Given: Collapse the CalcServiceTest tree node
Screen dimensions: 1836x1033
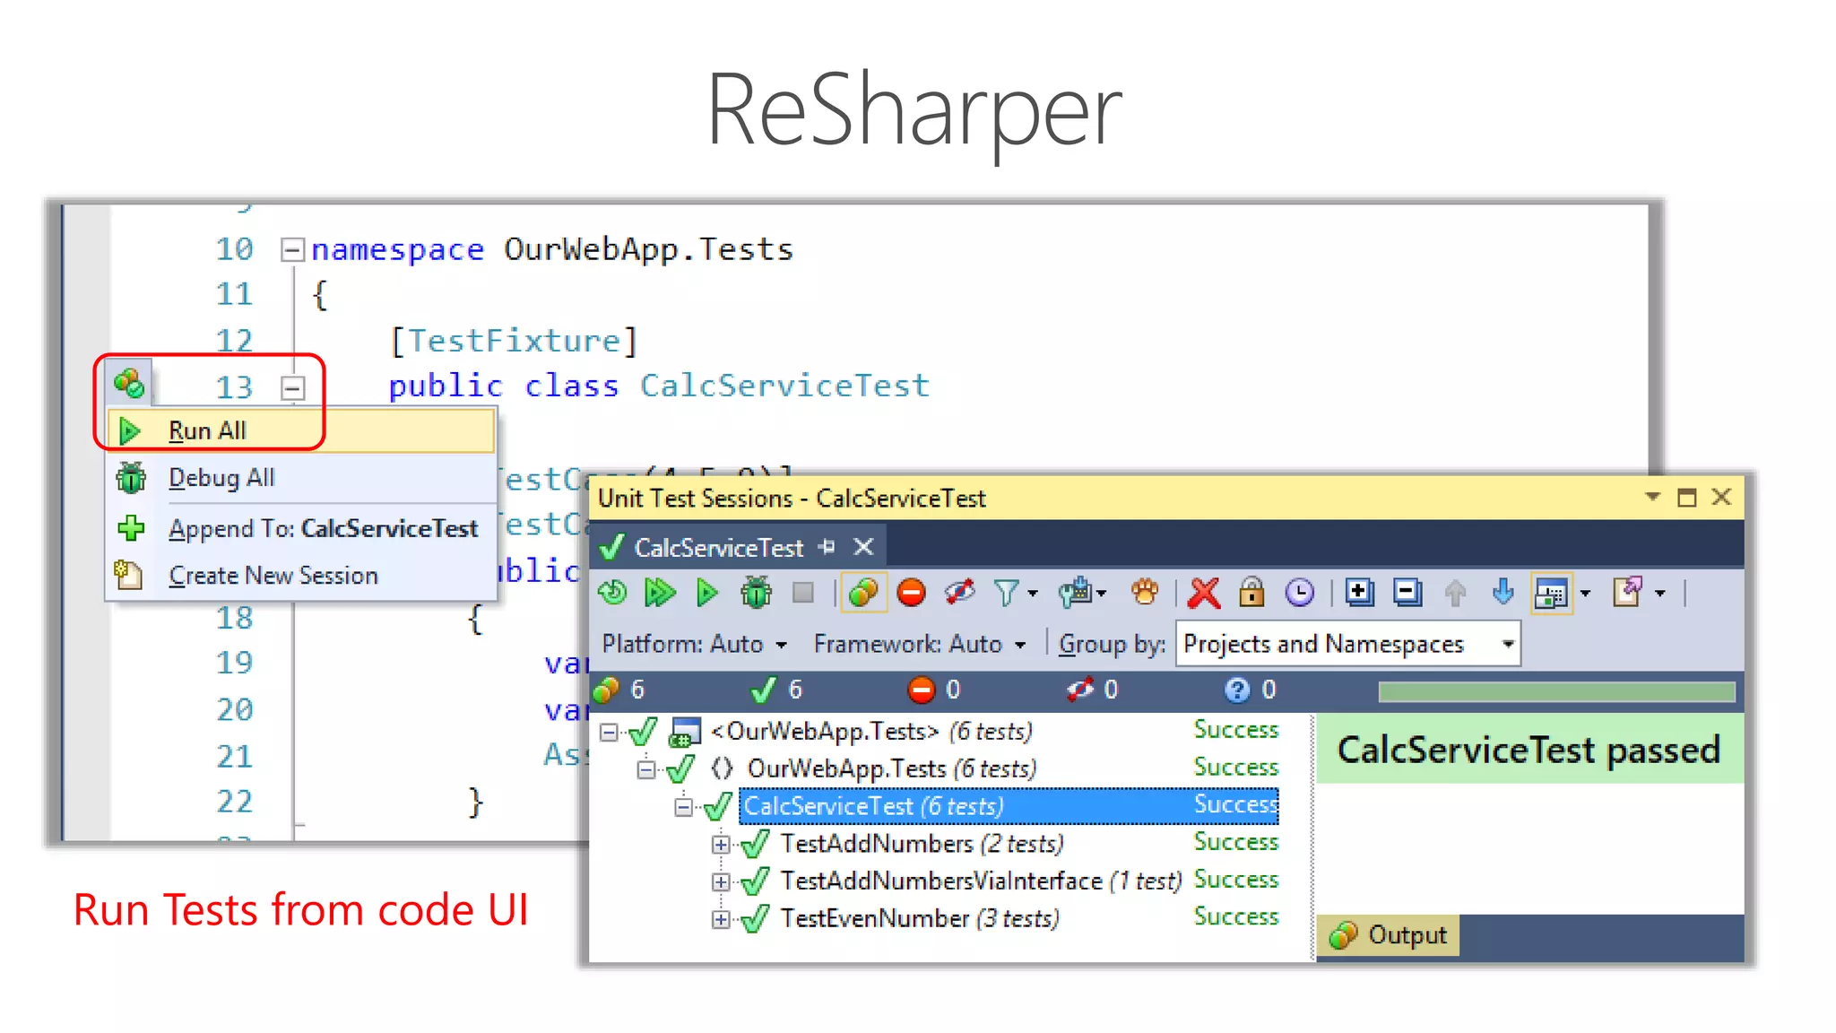Looking at the screenshot, I should 684,807.
